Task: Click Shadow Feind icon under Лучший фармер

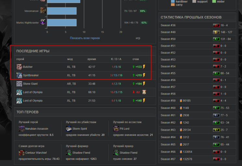Action: [69, 153]
